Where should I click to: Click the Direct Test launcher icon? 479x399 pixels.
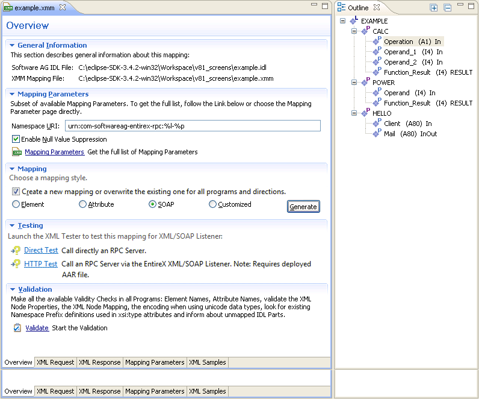(x=16, y=250)
